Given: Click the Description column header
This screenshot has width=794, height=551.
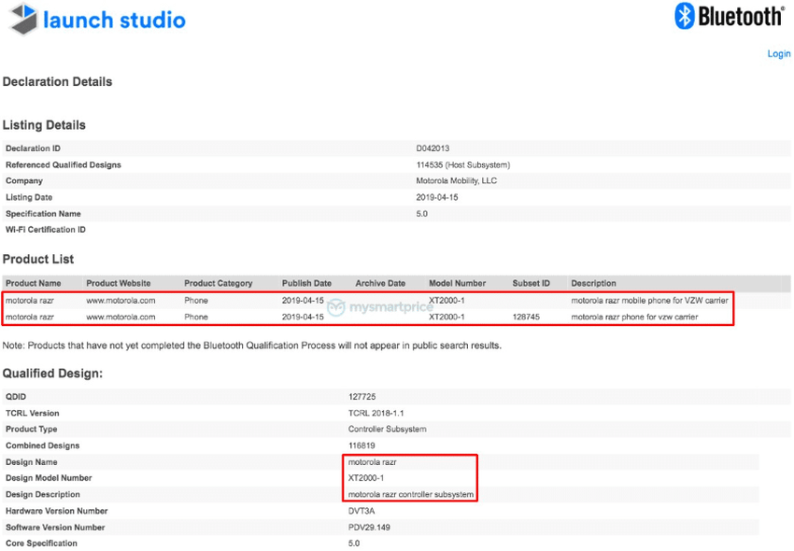Looking at the screenshot, I should pos(593,283).
